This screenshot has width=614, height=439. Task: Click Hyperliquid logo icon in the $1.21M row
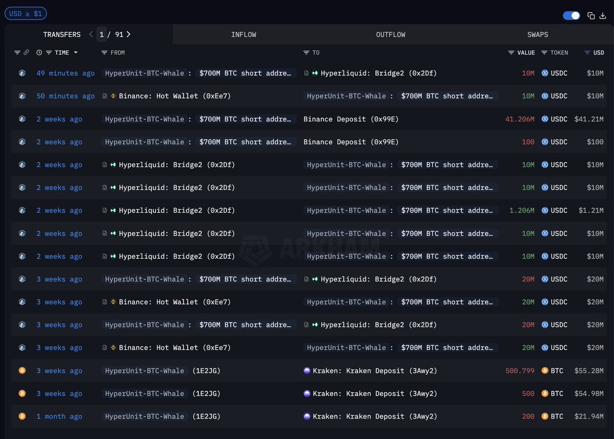[x=114, y=211]
